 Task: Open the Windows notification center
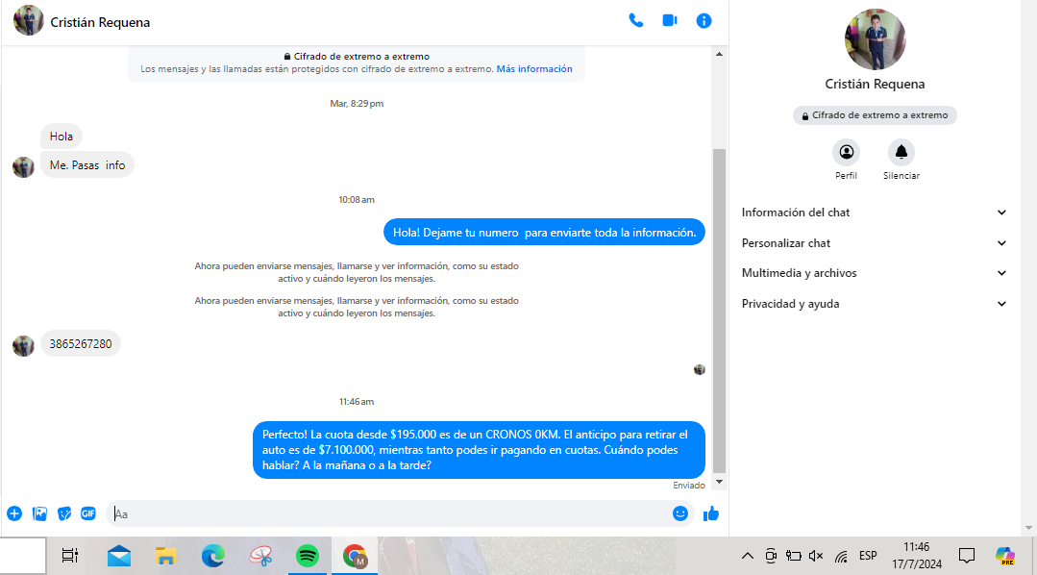pos(966,556)
